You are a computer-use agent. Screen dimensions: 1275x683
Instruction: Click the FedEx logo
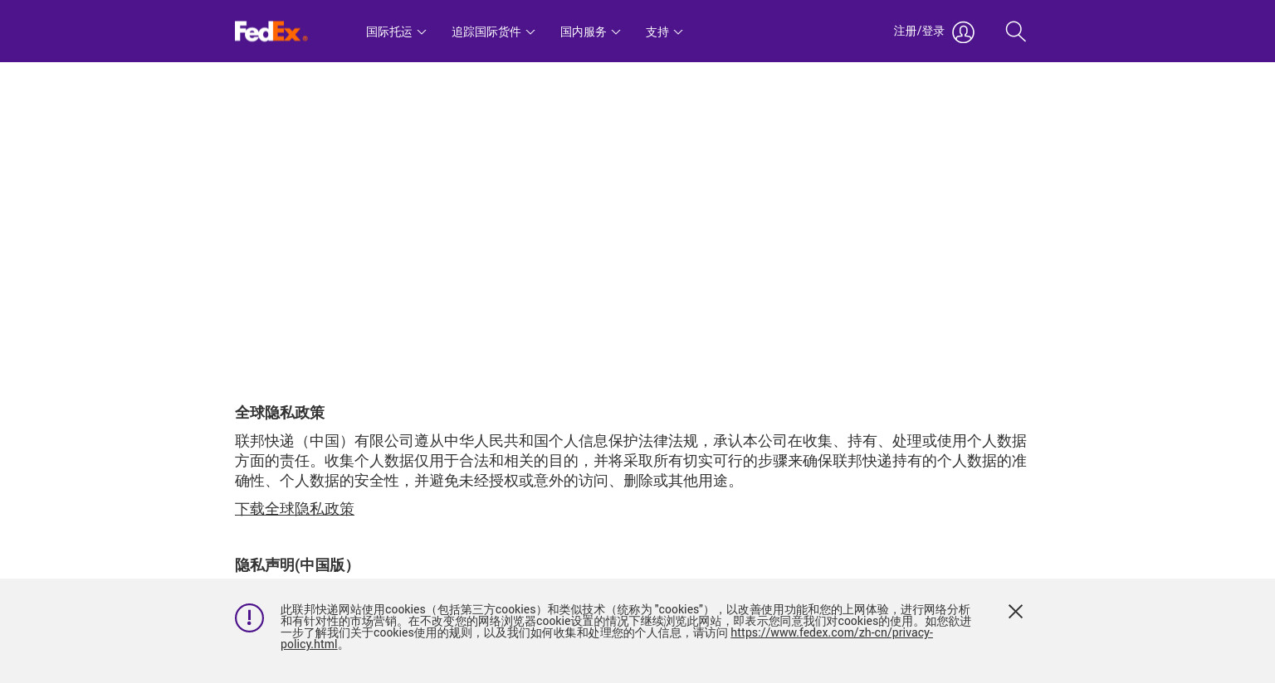coord(271,31)
